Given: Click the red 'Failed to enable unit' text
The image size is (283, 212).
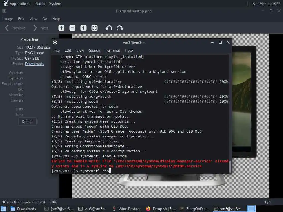Looking at the screenshot, I should (140, 163).
